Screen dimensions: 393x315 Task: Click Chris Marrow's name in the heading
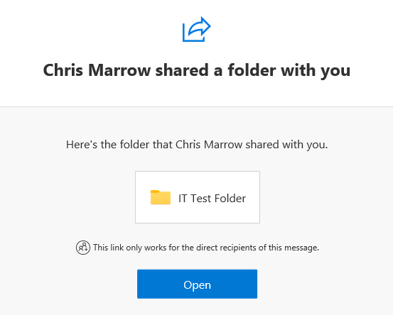point(97,70)
